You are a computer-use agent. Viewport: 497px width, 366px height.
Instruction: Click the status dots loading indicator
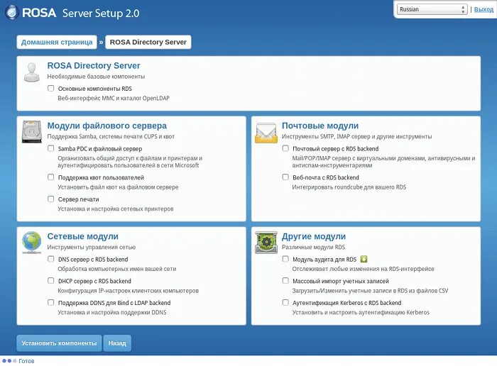[9, 360]
